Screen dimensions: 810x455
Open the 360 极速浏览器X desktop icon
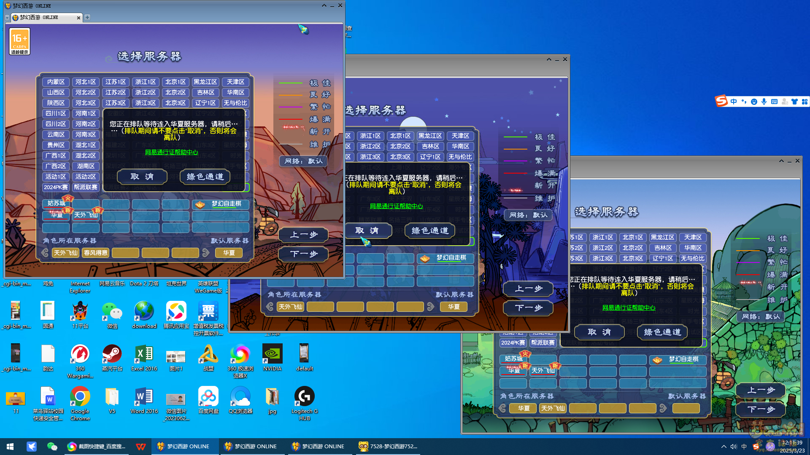point(240,361)
